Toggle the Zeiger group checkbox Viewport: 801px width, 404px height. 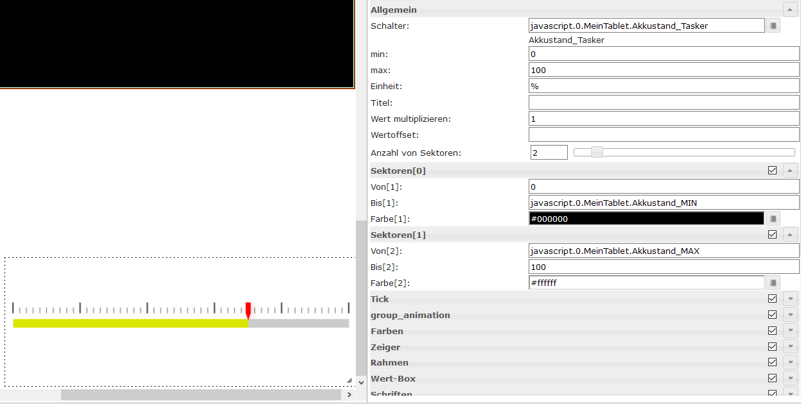pyautogui.click(x=772, y=347)
